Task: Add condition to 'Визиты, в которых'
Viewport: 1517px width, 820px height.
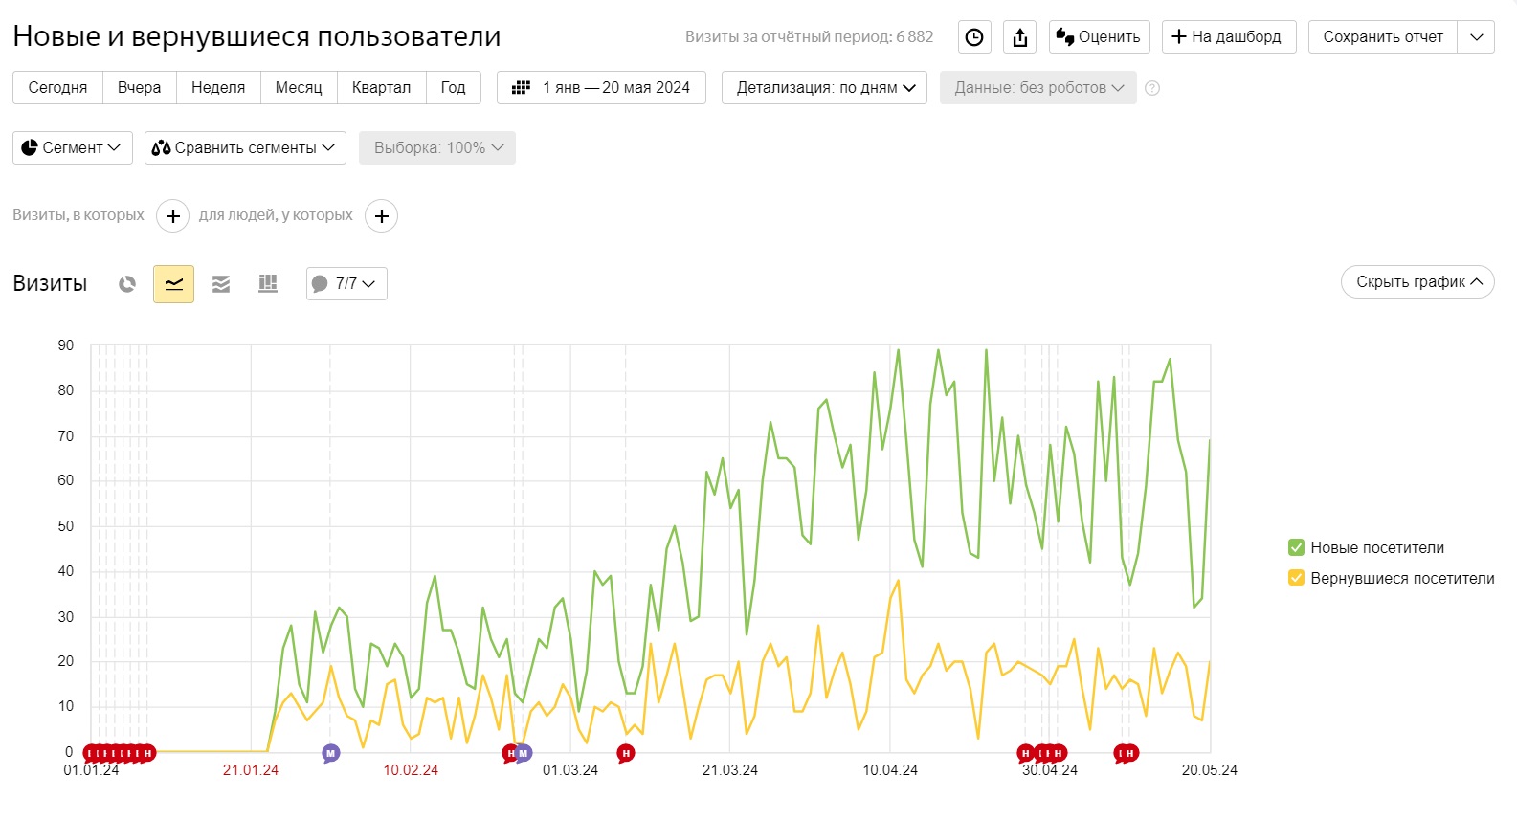Action: (x=172, y=216)
